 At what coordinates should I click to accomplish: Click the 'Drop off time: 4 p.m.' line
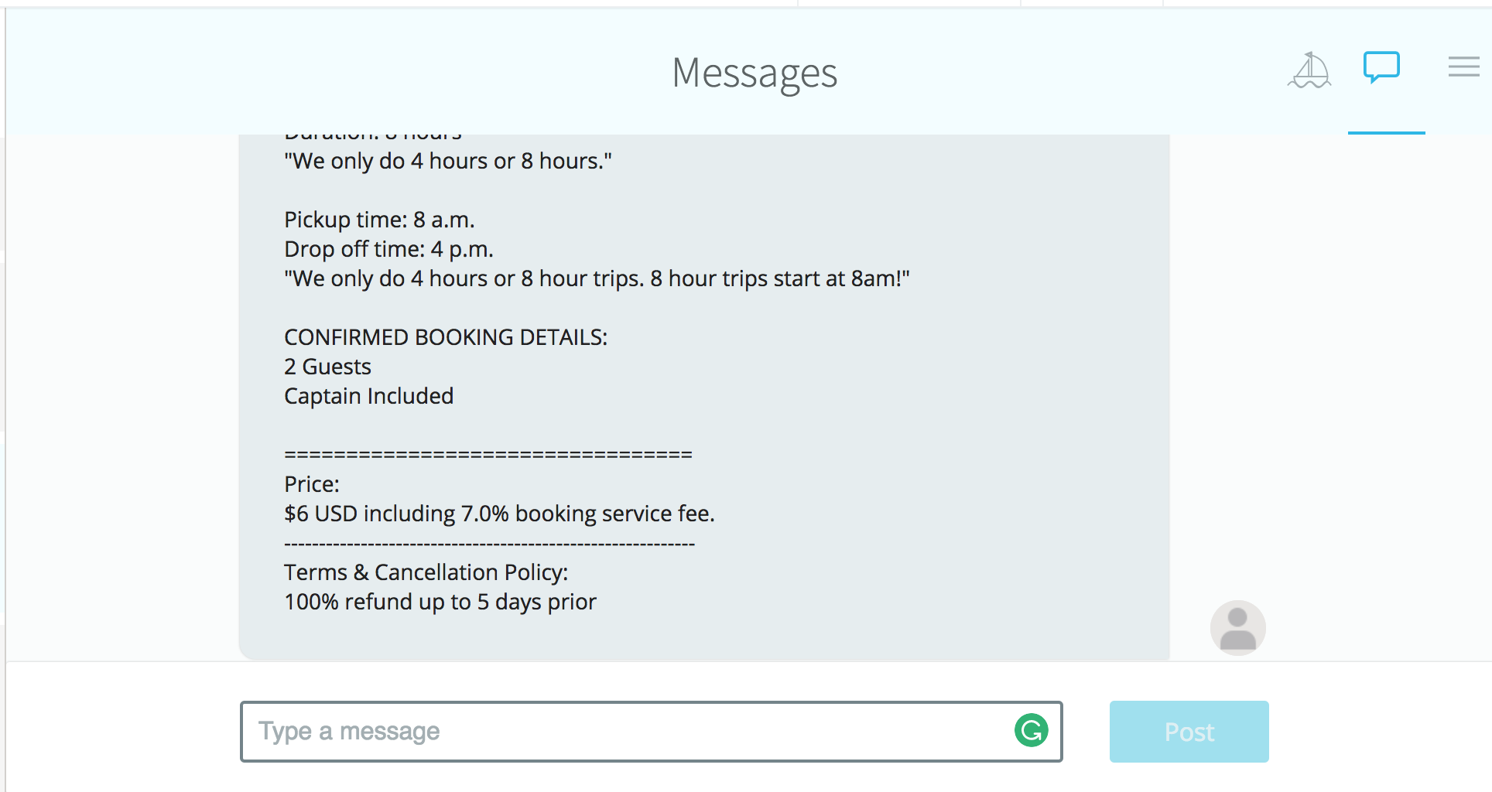point(388,249)
